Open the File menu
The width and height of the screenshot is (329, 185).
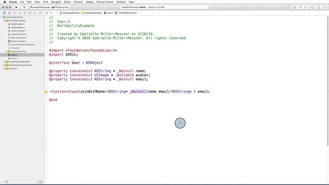click(22, 2)
